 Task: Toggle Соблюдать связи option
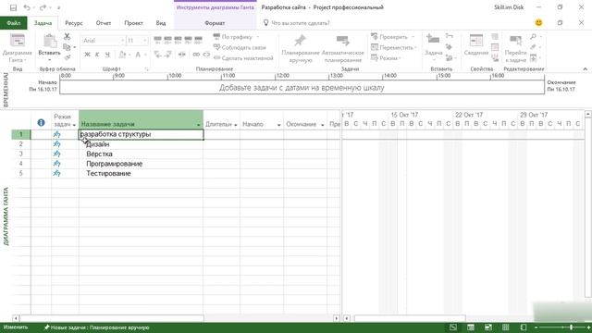tap(240, 47)
